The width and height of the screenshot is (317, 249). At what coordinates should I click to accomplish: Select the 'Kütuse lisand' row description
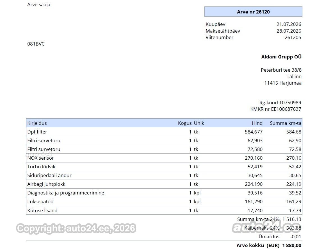42,210
